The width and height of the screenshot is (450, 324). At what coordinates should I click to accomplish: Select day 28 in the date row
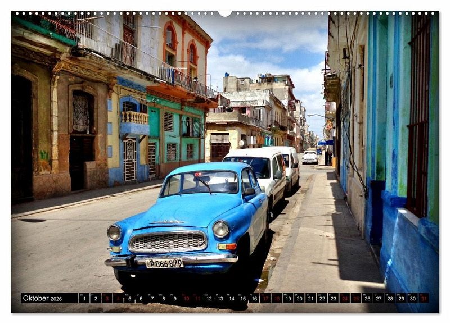pyautogui.click(x=389, y=298)
